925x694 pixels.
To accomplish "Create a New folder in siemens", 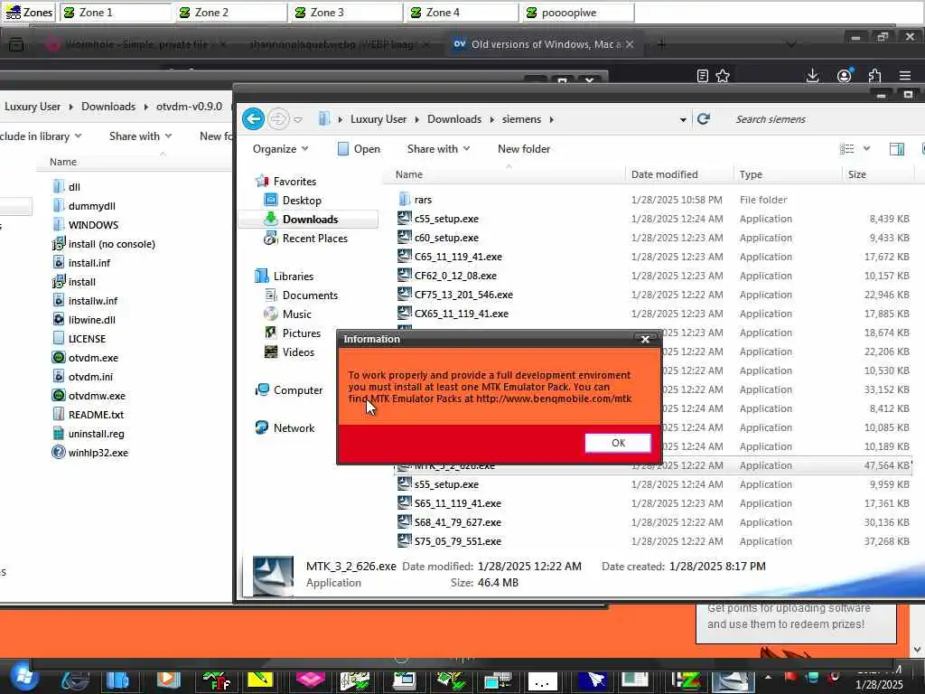I will click(x=524, y=149).
